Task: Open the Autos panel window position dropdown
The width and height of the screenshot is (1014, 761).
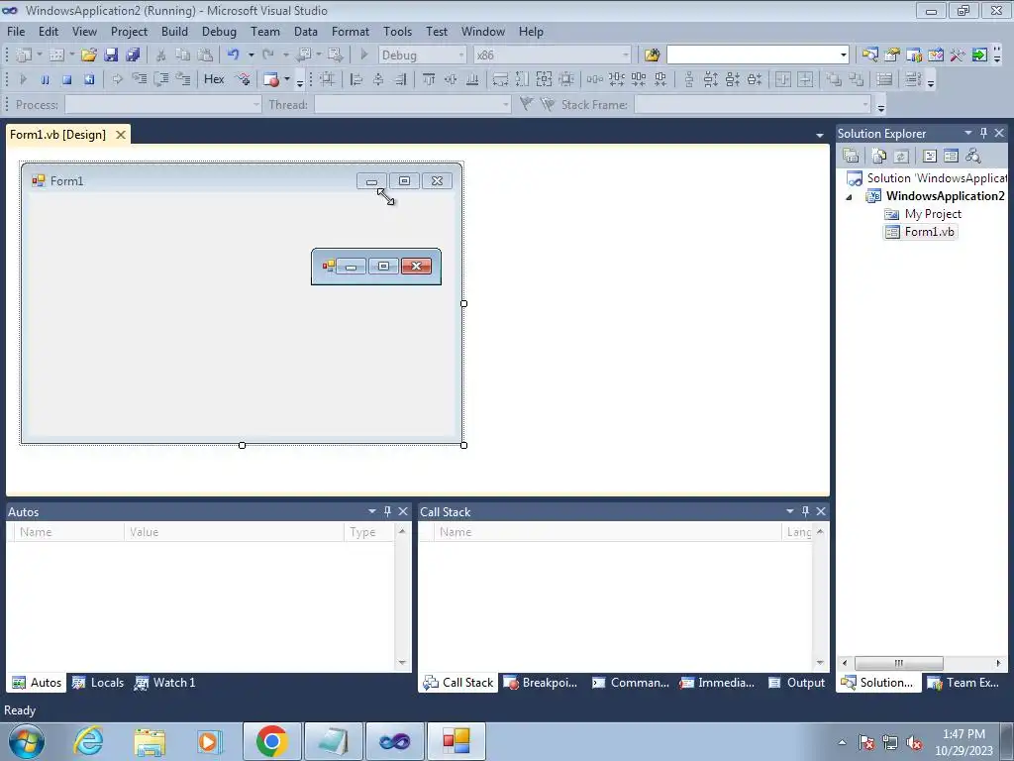Action: pyautogui.click(x=372, y=511)
